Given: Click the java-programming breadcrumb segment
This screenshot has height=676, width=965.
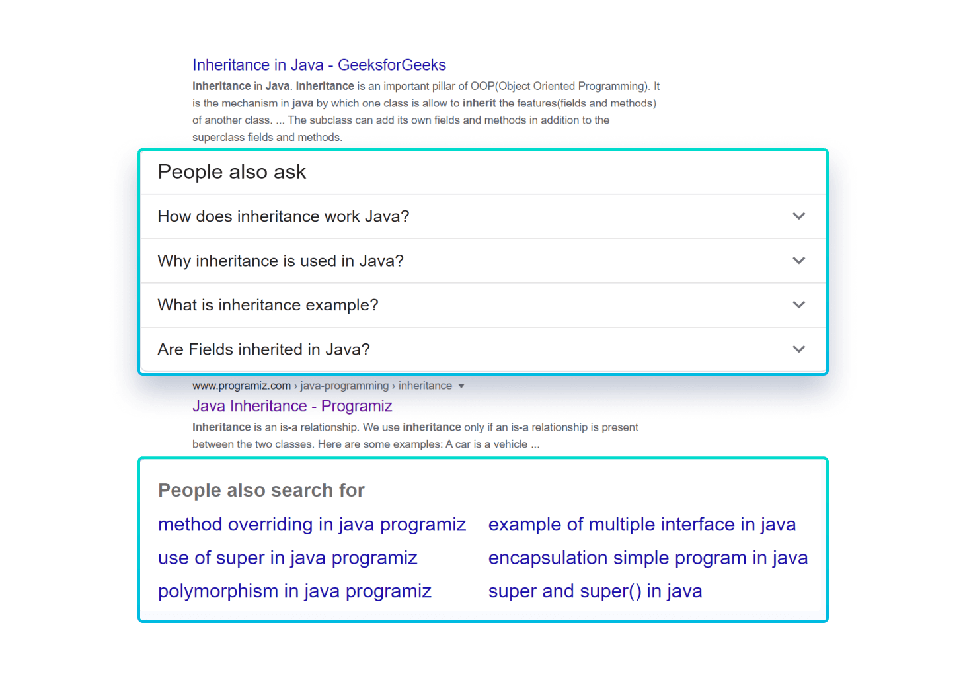Looking at the screenshot, I should [344, 385].
